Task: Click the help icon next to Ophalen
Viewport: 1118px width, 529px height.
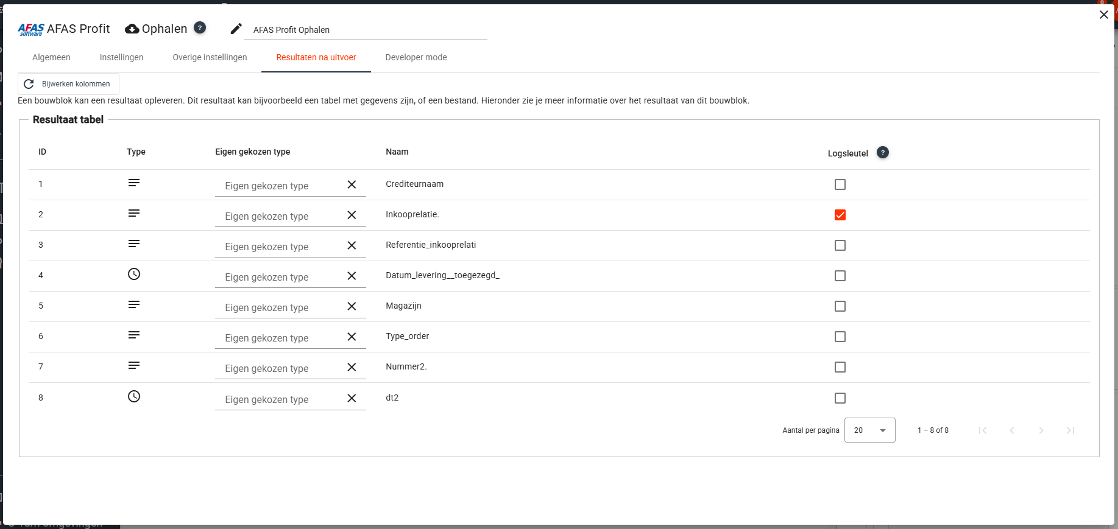Action: click(x=200, y=28)
